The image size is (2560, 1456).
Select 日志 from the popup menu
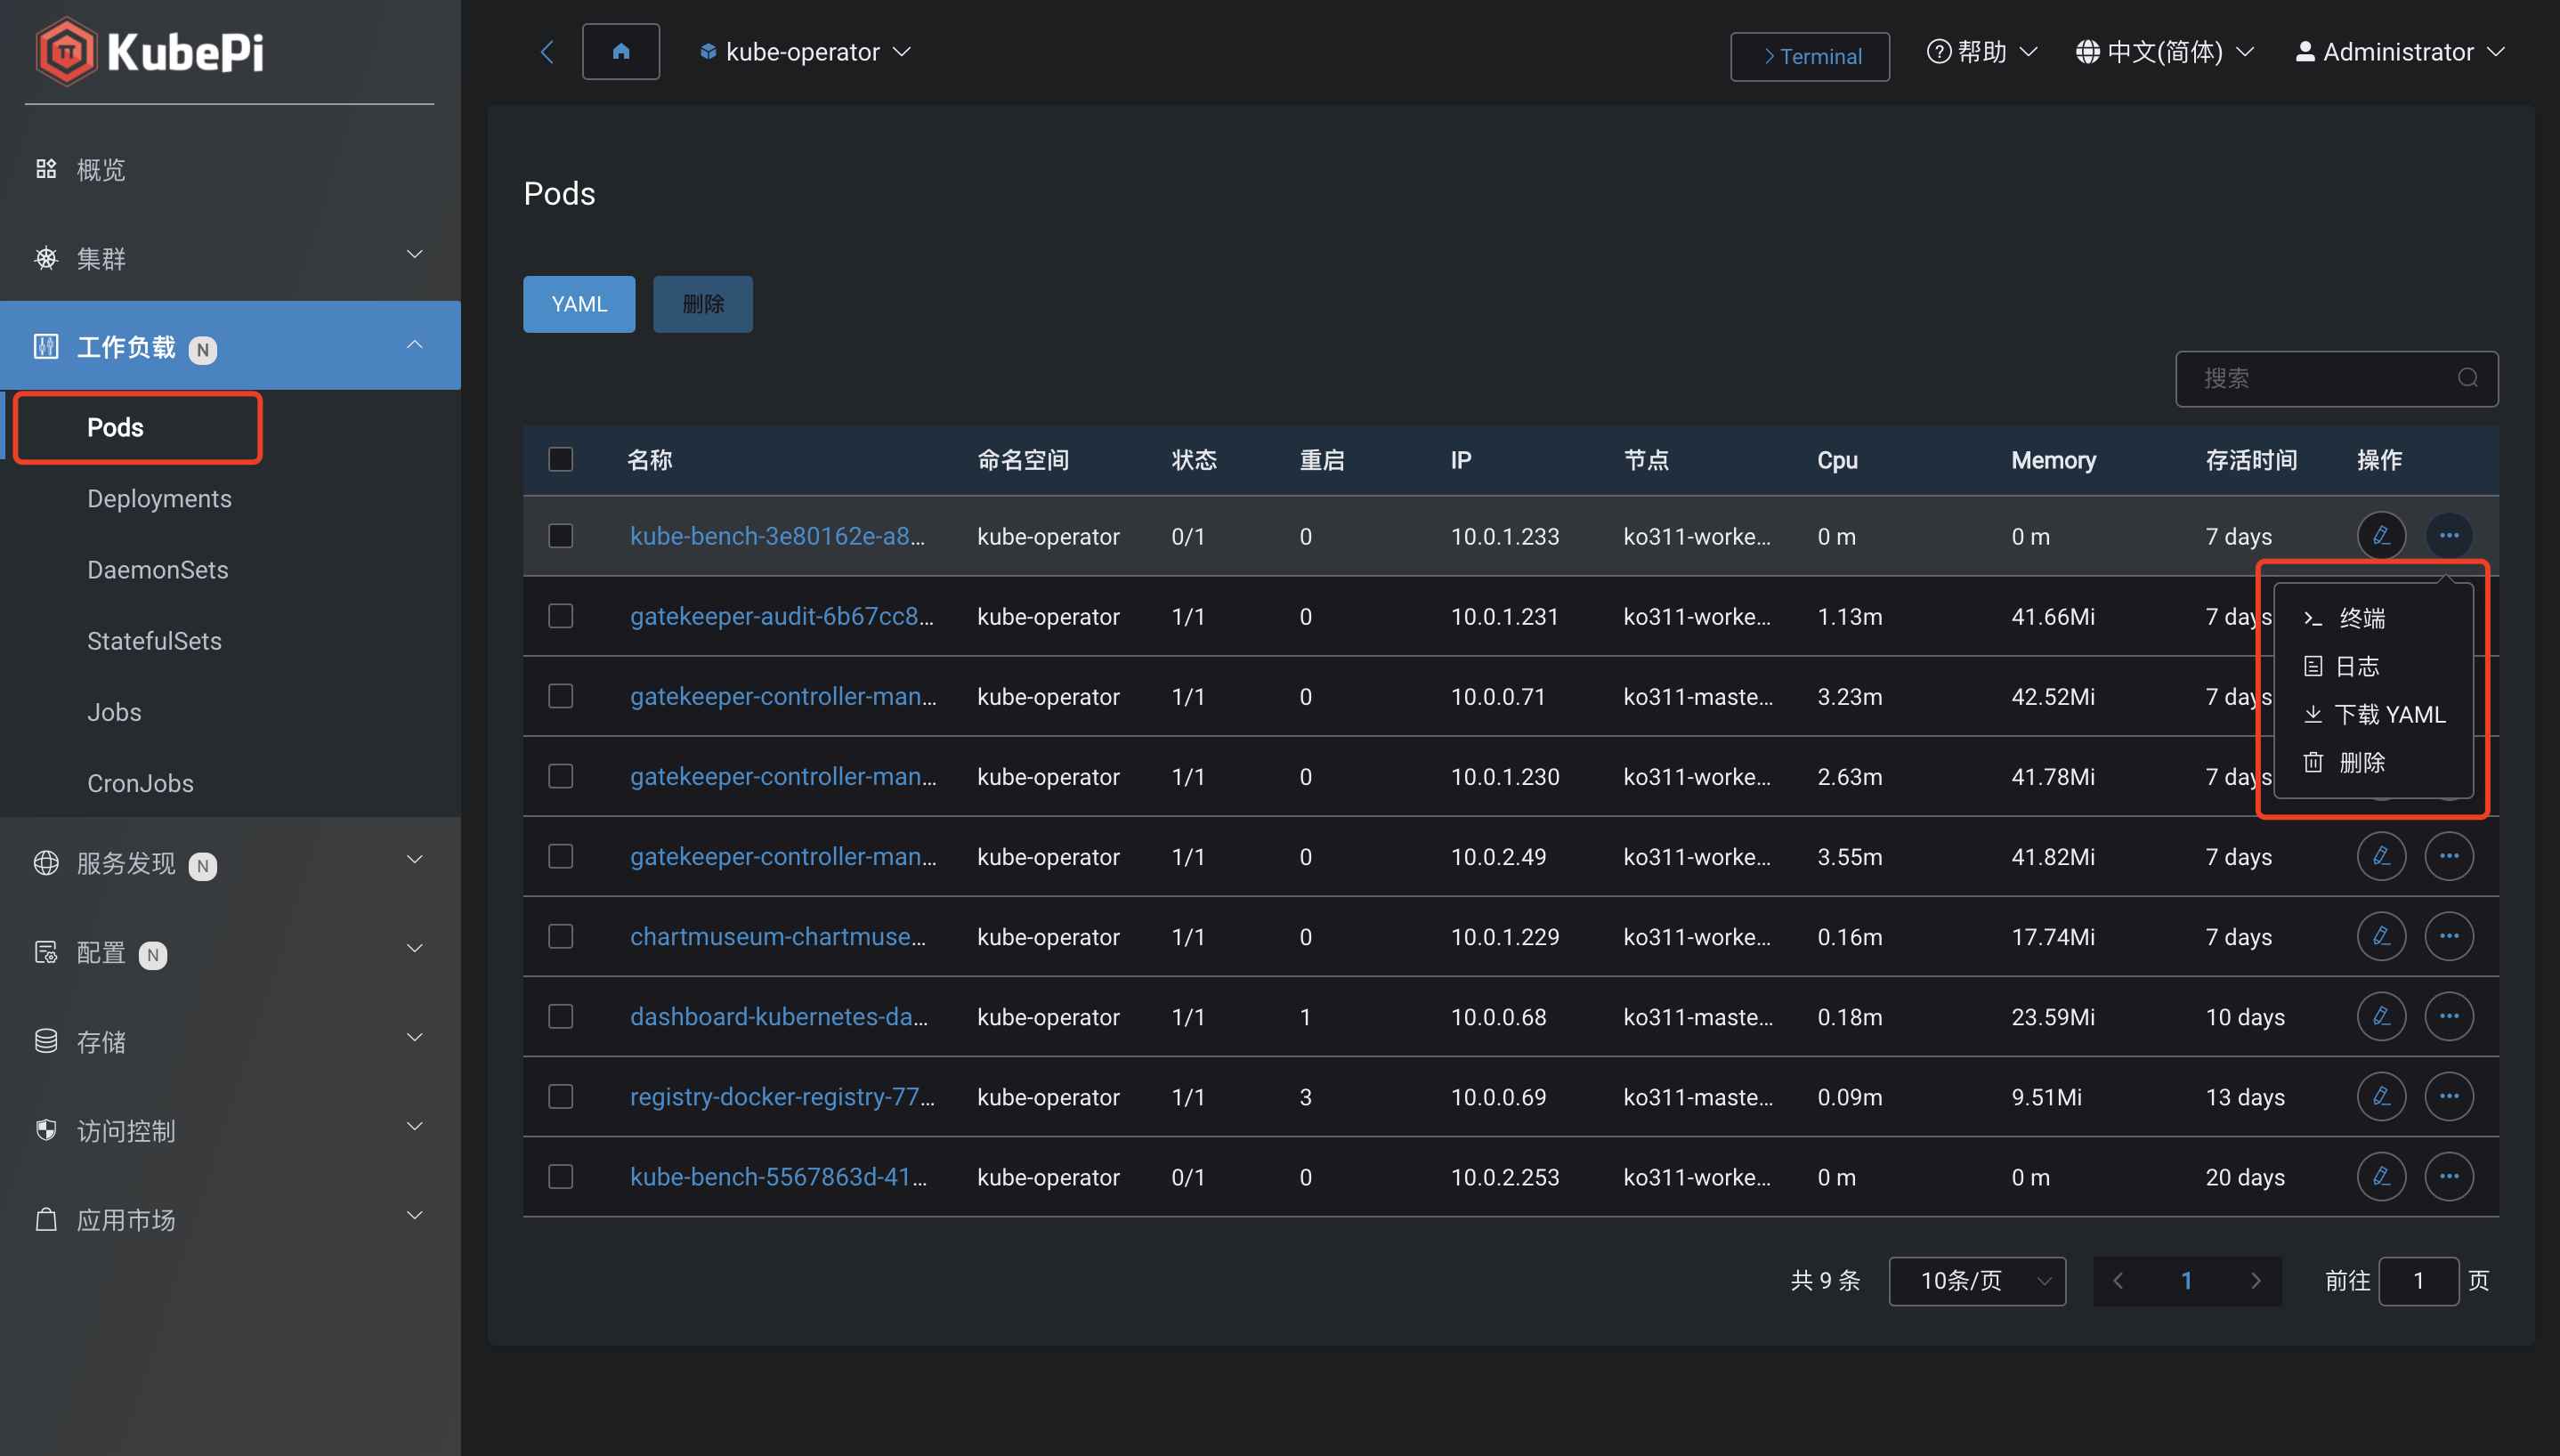(x=2372, y=666)
